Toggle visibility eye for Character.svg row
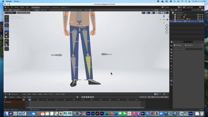This screenshot has width=208, height=117. pyautogui.click(x=202, y=19)
